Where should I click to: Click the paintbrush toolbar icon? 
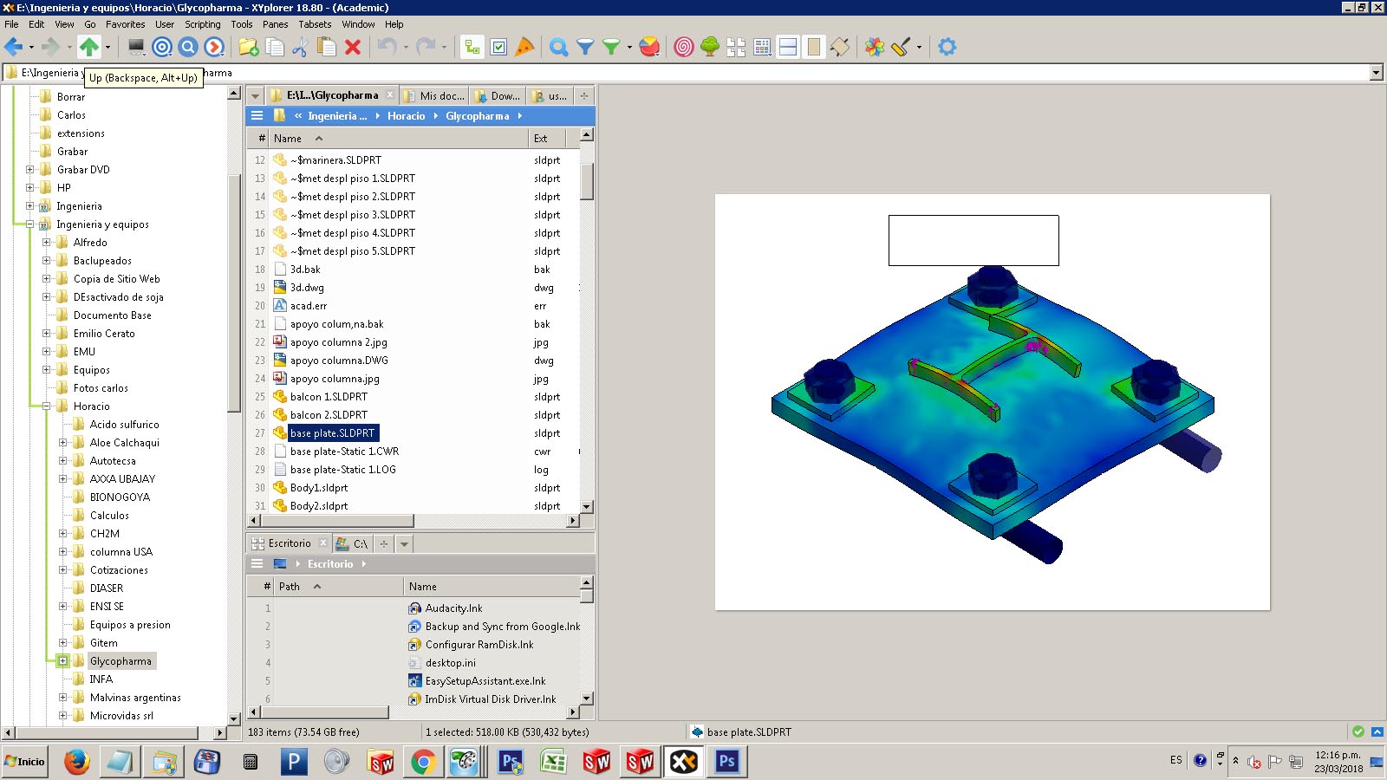click(x=901, y=47)
